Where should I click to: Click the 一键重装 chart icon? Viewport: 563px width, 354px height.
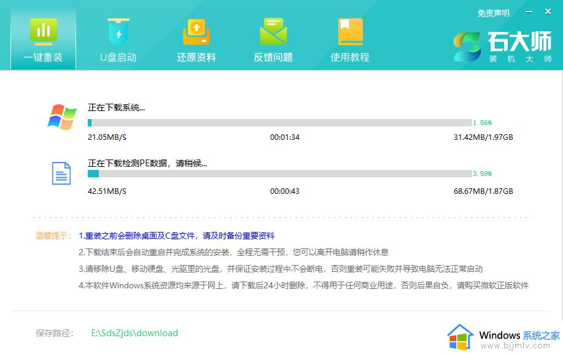point(44,31)
